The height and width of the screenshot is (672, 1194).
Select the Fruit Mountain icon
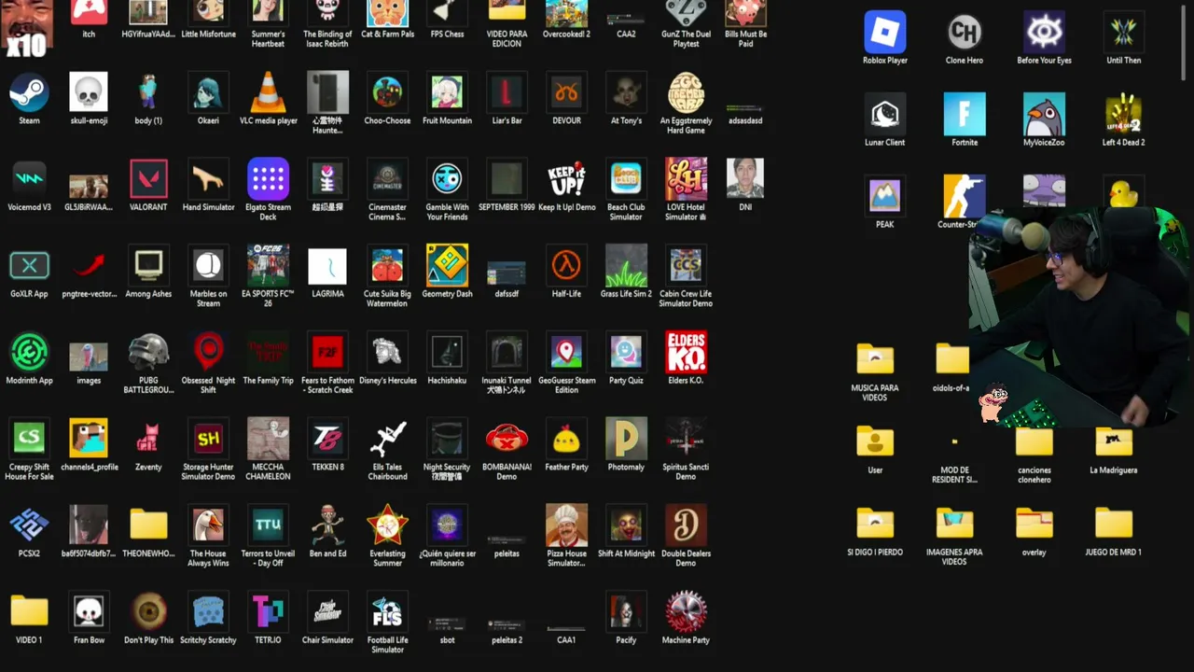point(447,93)
